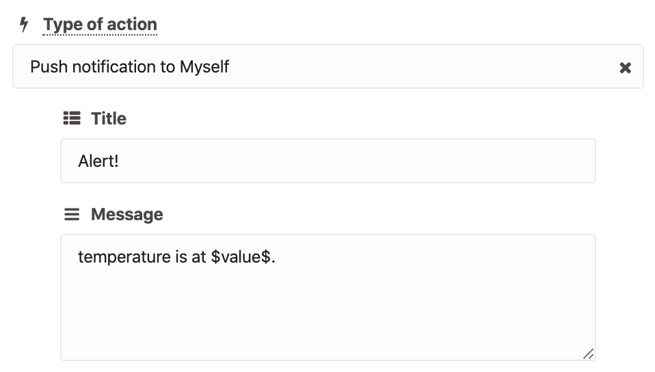Click the three-line icon beside Message
Screen dimensions: 655x372
(72, 214)
